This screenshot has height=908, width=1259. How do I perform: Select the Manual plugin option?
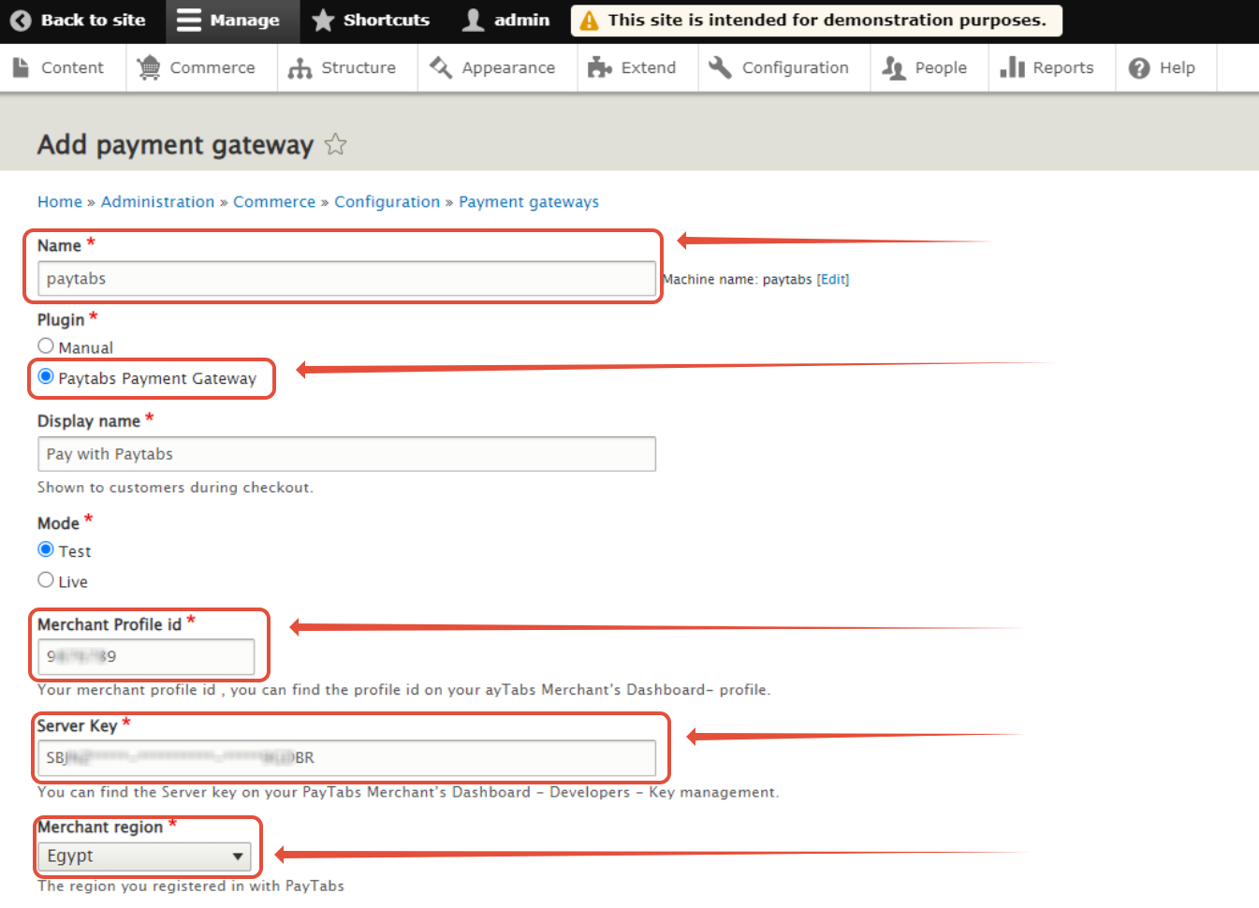click(x=46, y=345)
